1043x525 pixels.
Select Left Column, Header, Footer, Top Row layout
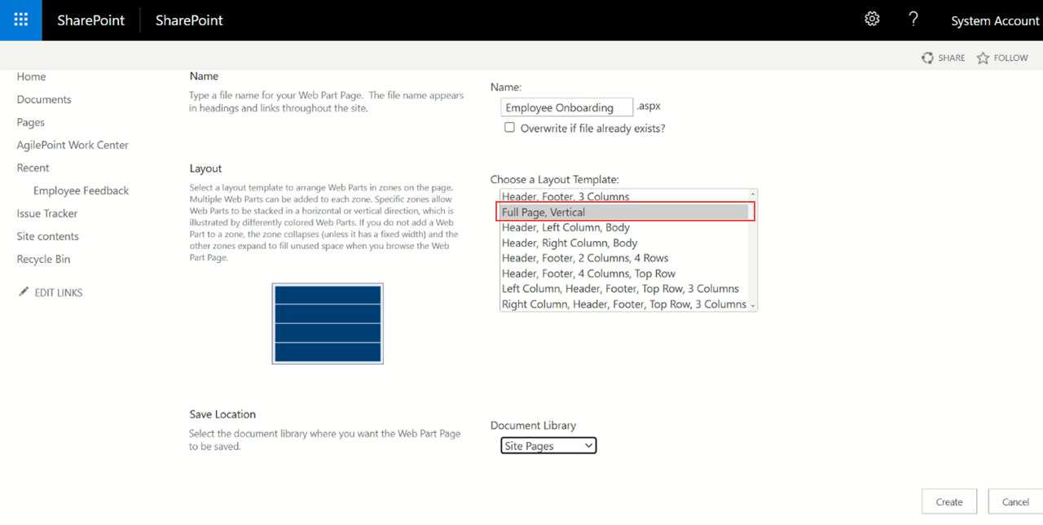coord(624,288)
